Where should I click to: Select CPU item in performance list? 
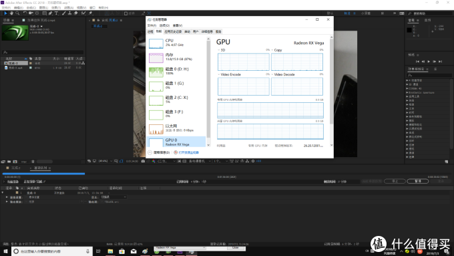(177, 43)
